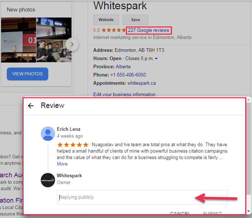Click the scrollbar down arrow of the dialog
252x218 pixels.
249,212
